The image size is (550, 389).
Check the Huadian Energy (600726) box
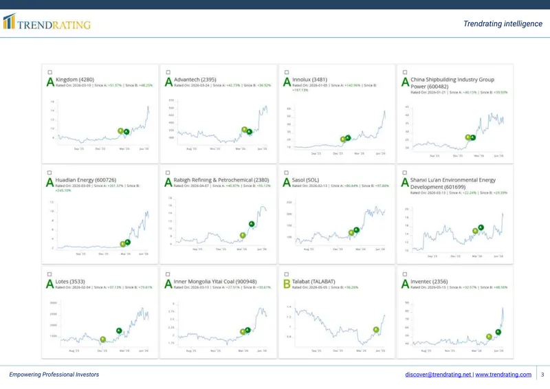(49, 173)
